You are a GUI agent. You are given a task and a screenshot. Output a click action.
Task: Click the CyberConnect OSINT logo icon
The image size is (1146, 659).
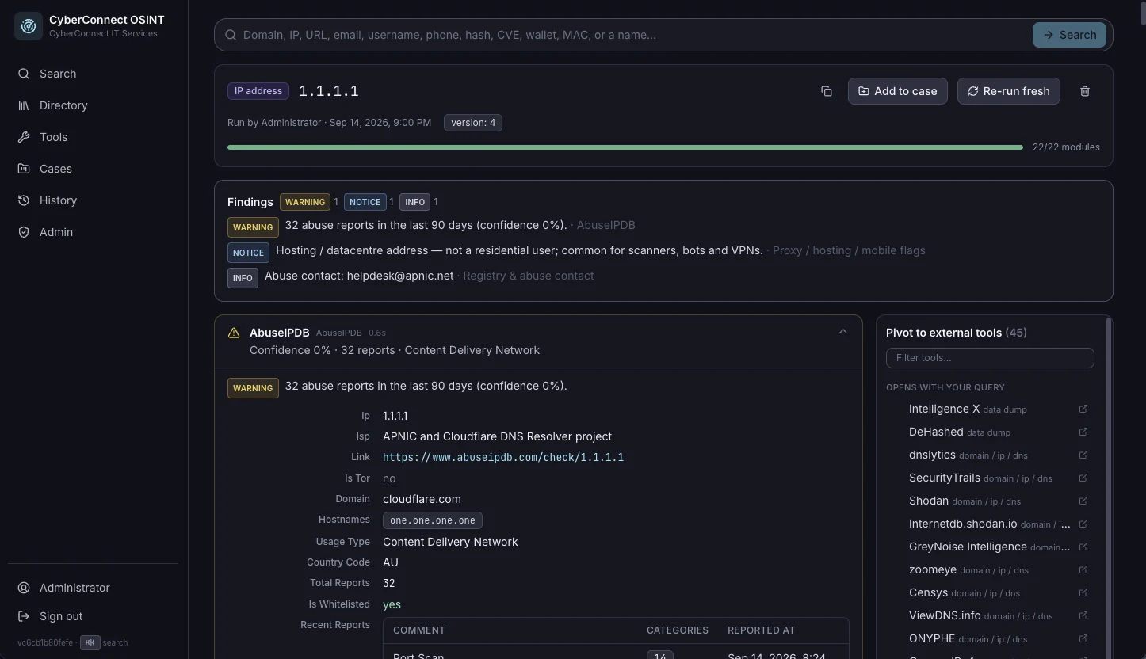(29, 26)
